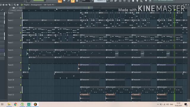This screenshot has width=190, height=107.
Task: Select the Zoom tool in playlist toolbar
Action: 15,5
